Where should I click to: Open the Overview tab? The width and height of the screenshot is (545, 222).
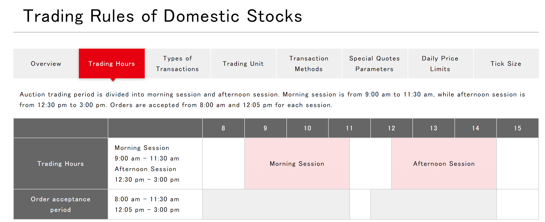pyautogui.click(x=46, y=64)
